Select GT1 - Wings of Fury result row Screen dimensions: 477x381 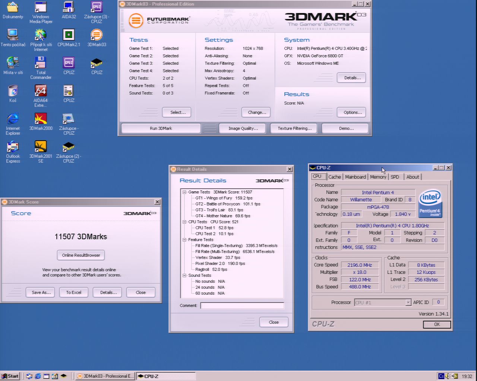(x=224, y=198)
